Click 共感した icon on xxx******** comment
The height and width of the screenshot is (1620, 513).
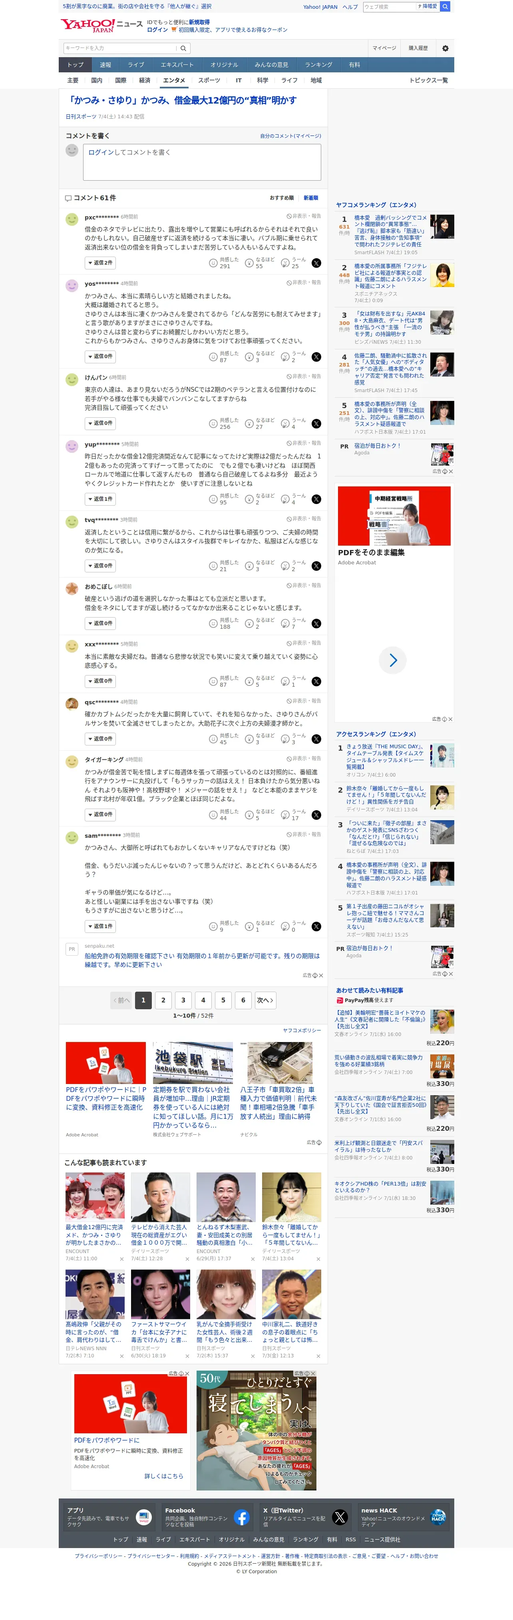click(x=213, y=682)
